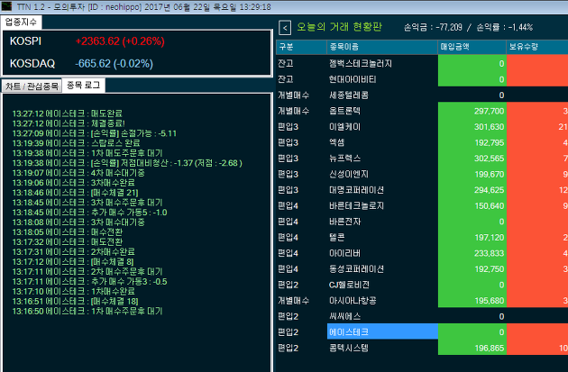568x372 pixels.
Task: Click log line 13:18:05 매수전환
Action: point(68,232)
